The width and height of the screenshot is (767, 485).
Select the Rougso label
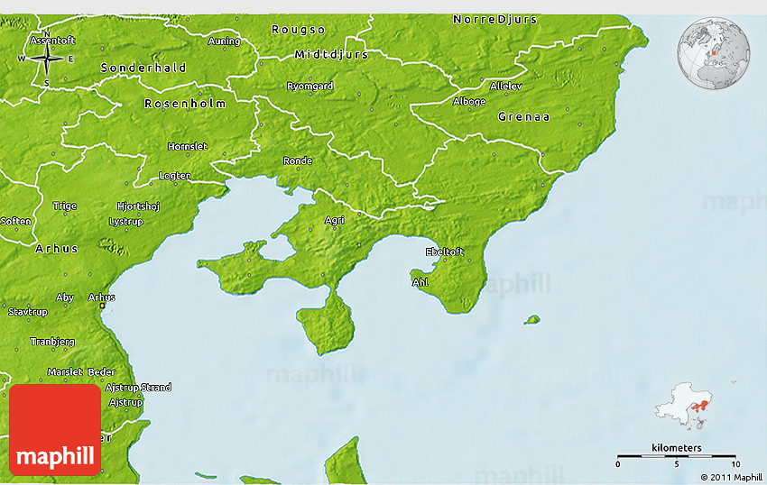[x=298, y=30]
